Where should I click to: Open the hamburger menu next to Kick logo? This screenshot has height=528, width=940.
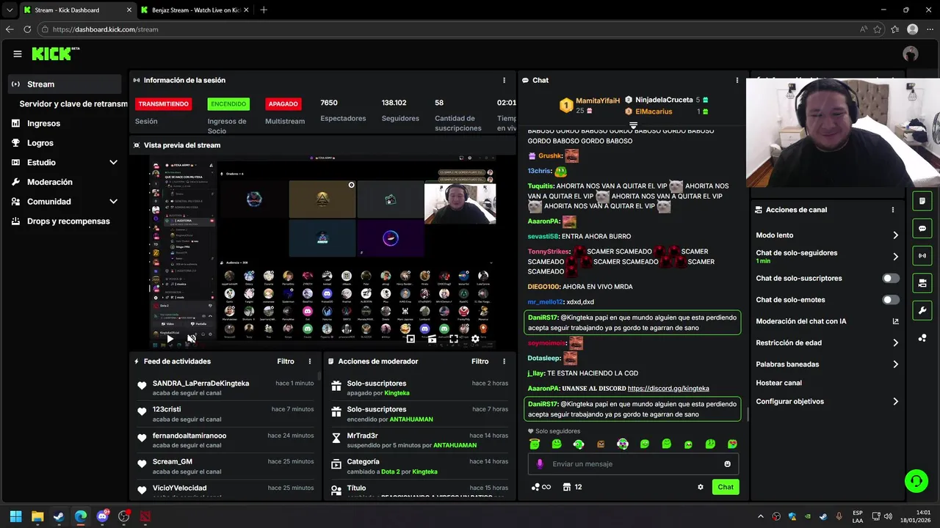pos(18,54)
